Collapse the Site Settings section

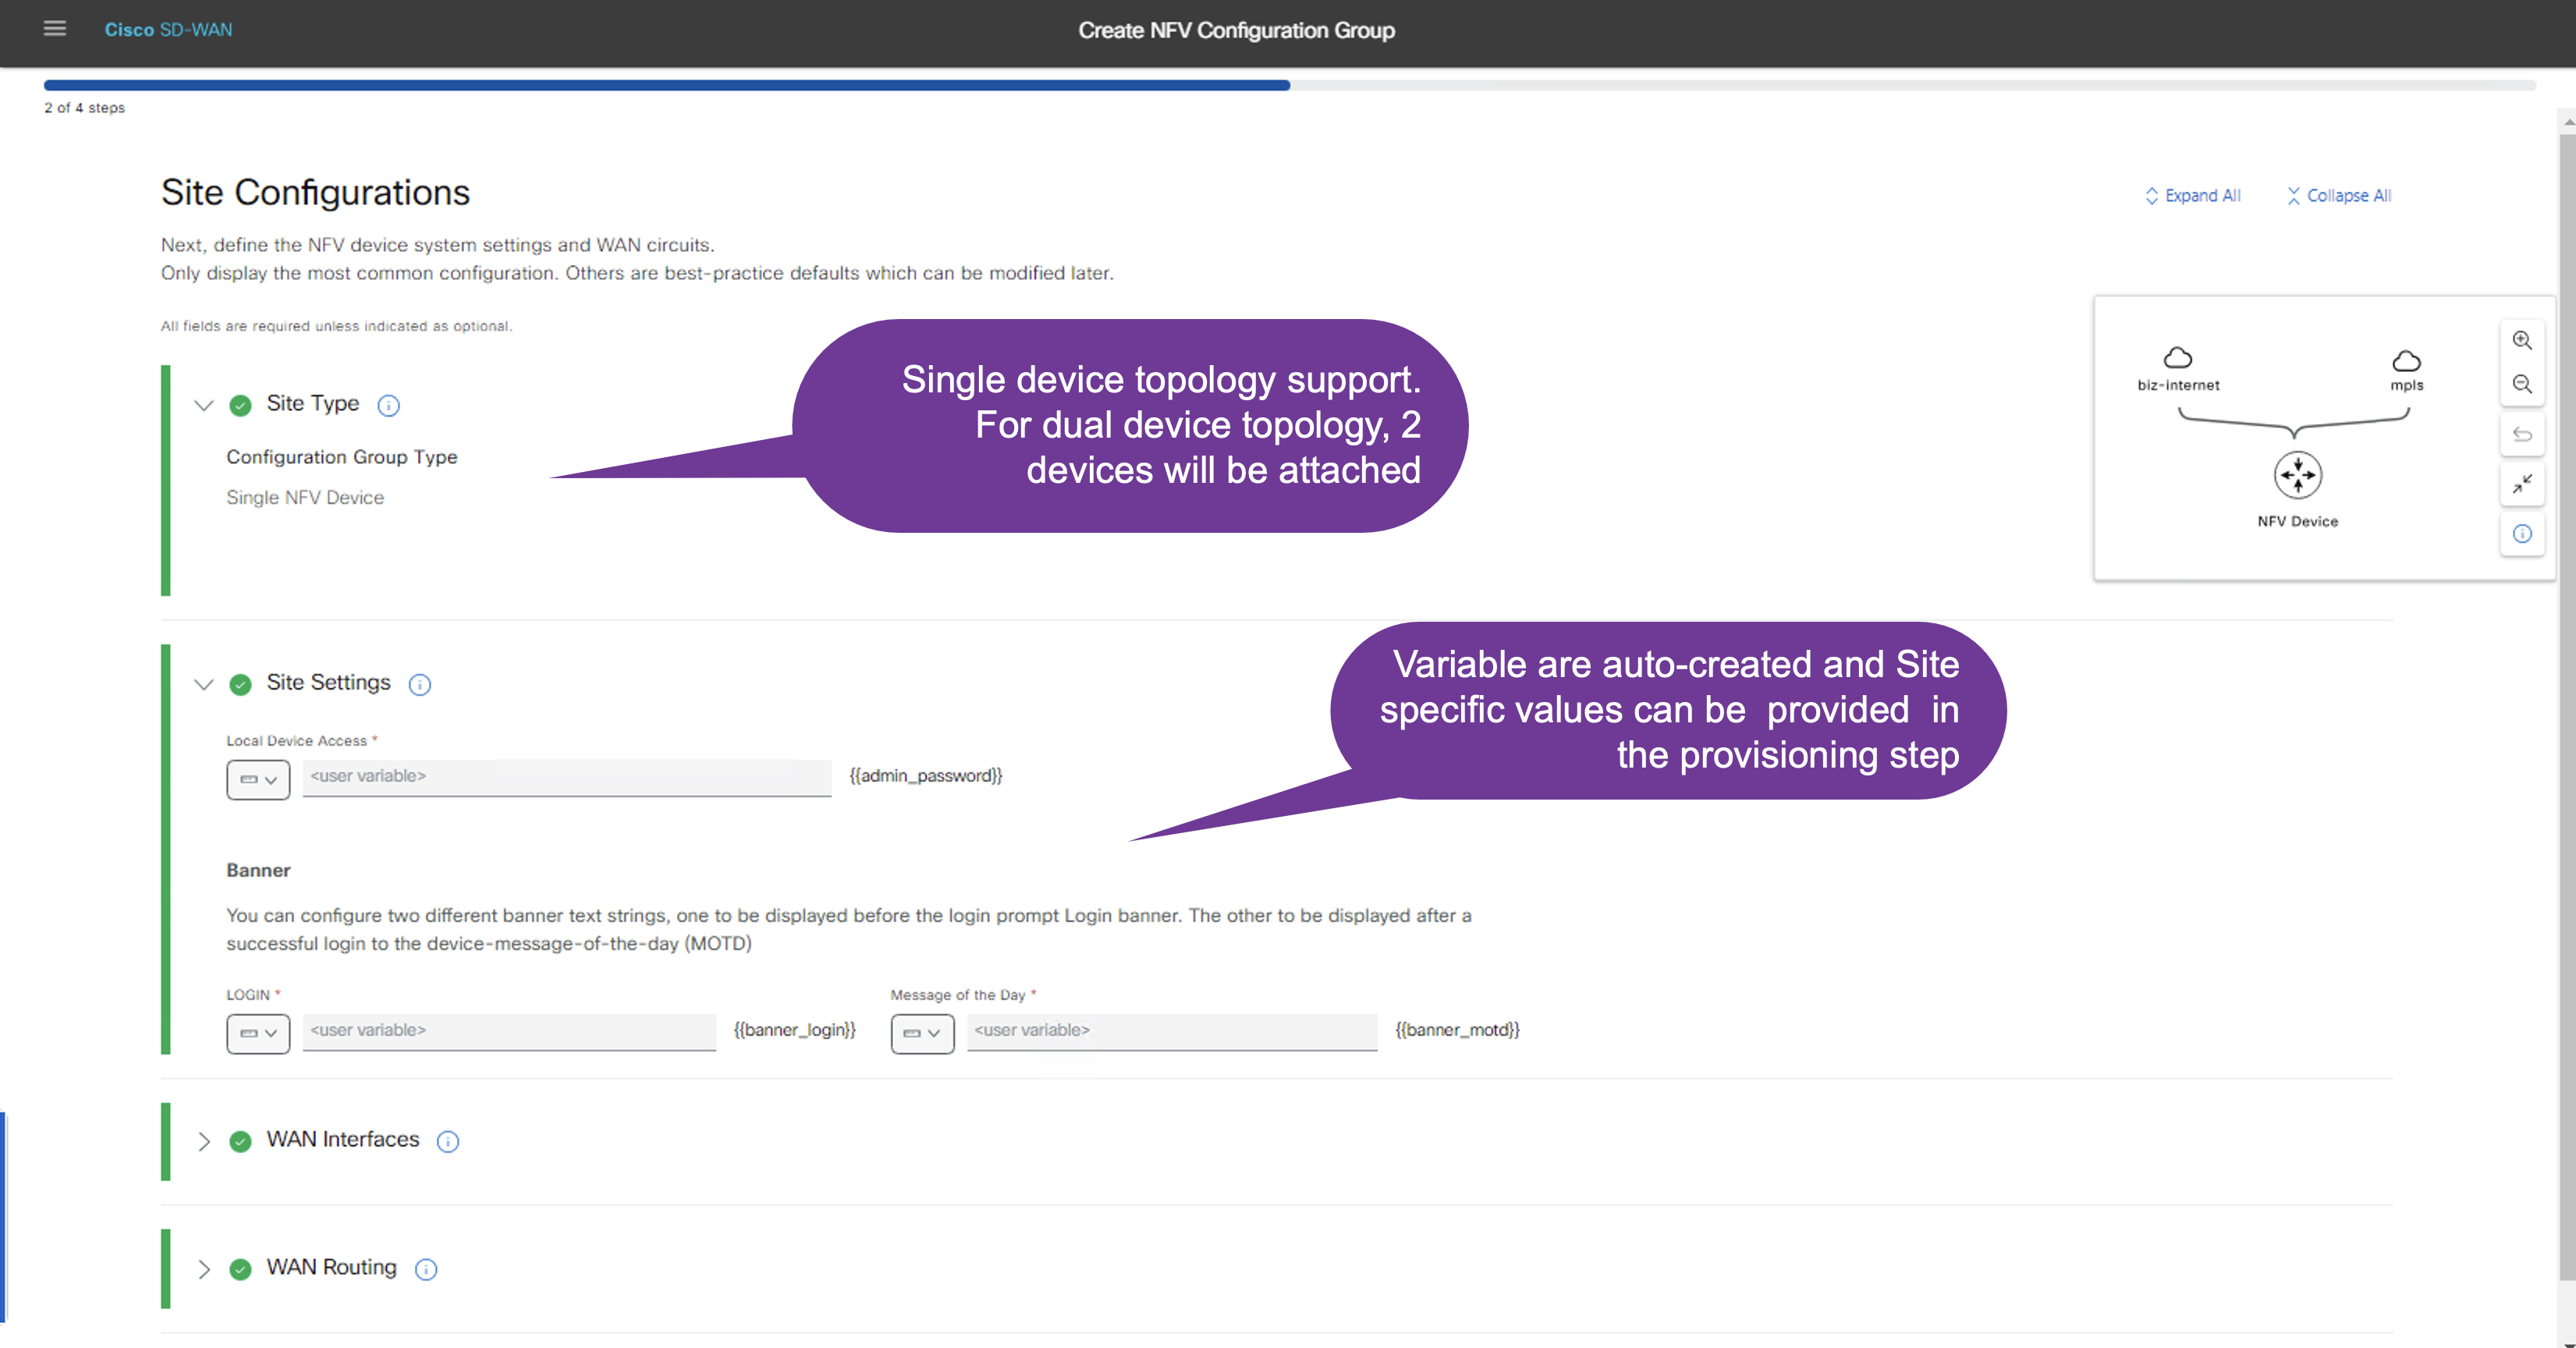pyautogui.click(x=203, y=684)
